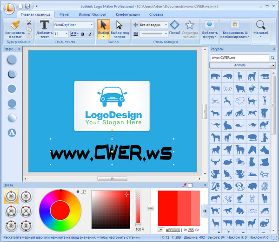
Task: Pick the eyedropper in the Цвета panel
Action: (x=184, y=185)
